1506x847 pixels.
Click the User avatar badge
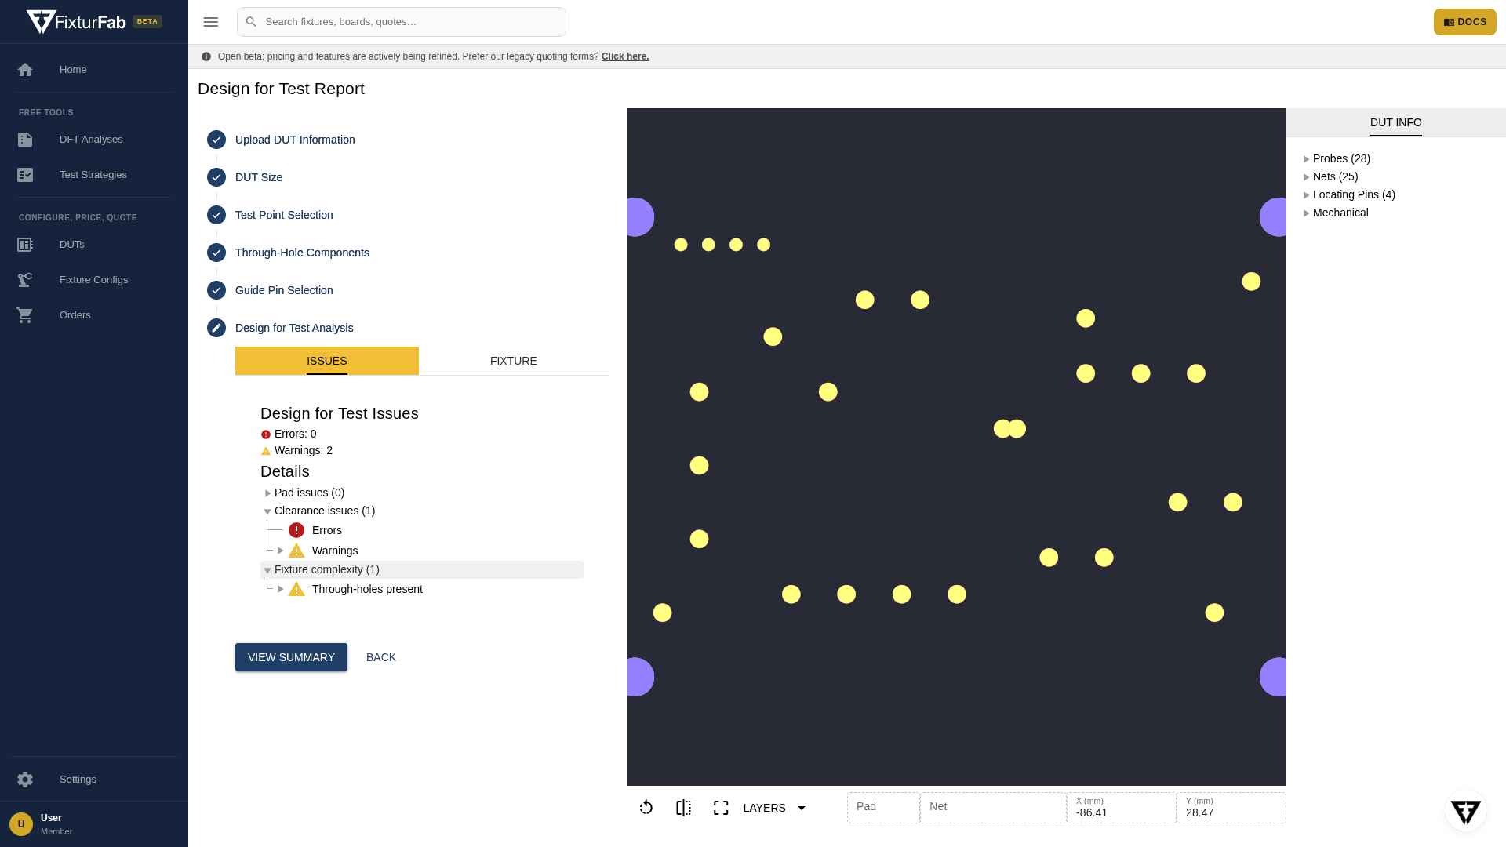(21, 824)
